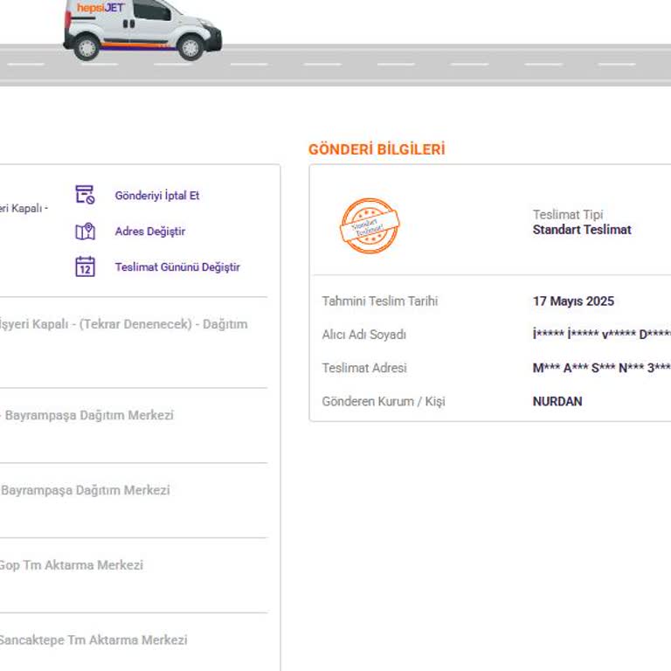The image size is (671, 671).
Task: Select the Gop Tm Aktarma Merkezi row
Action: [72, 565]
